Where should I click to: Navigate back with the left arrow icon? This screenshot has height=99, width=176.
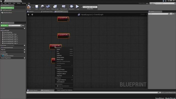[29, 15]
